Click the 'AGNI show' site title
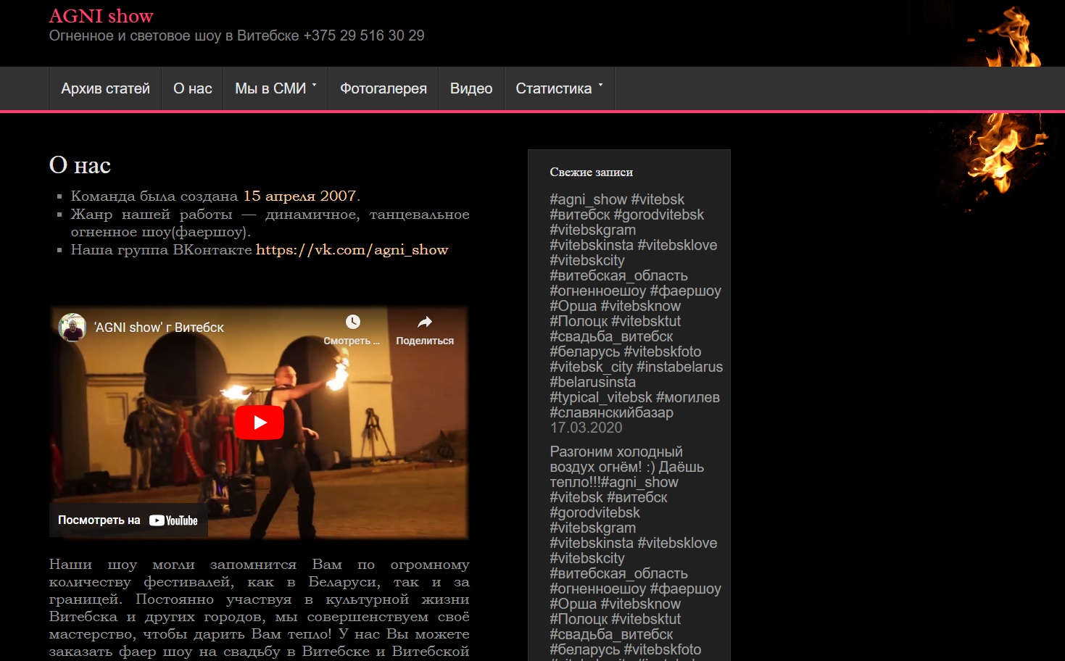1065x661 pixels. point(101,16)
